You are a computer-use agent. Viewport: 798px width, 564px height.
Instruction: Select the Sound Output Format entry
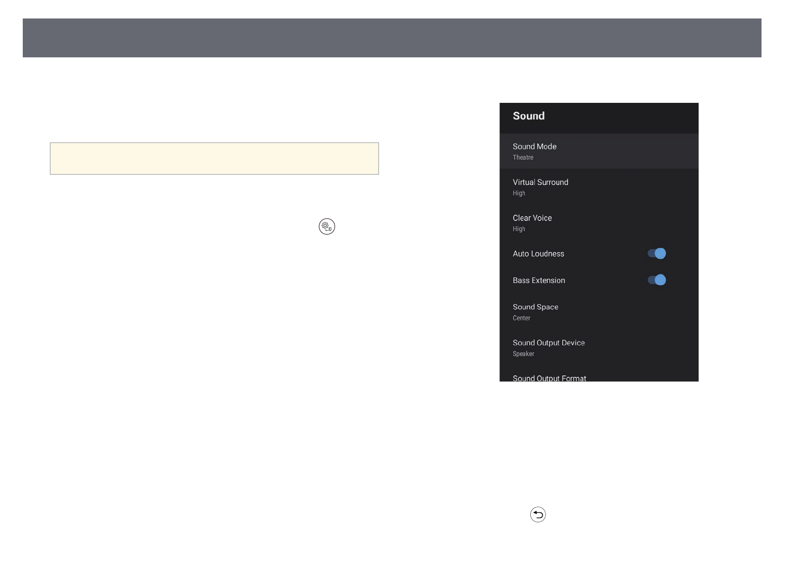coord(549,378)
